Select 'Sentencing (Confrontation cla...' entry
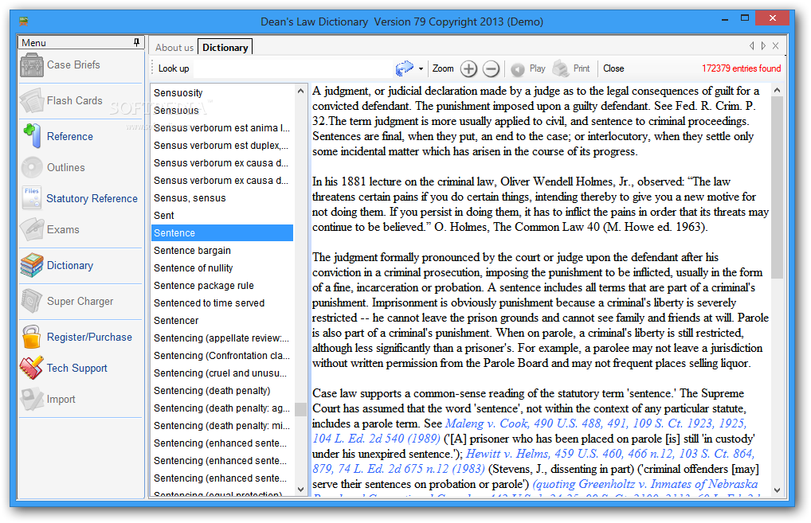The image size is (811, 523). click(222, 356)
